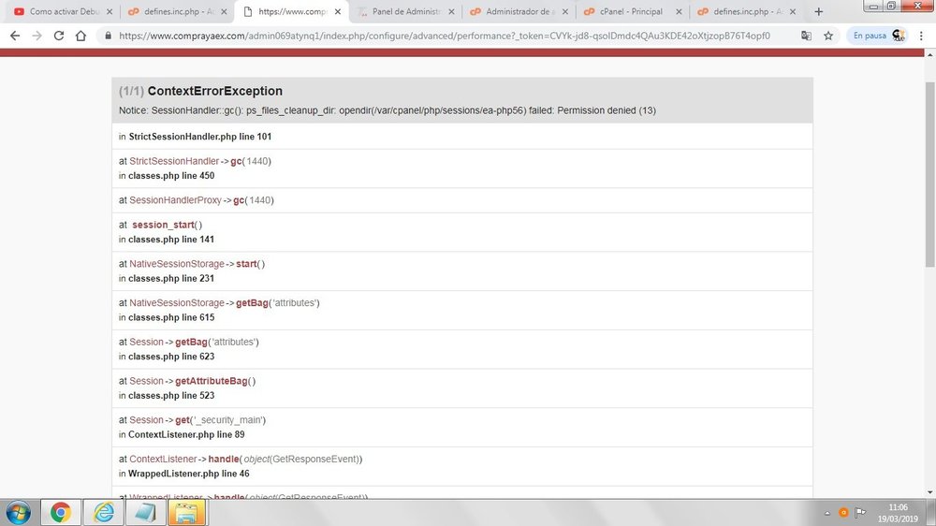Open the En pausa profile button
Screen dimensions: 936x526
click(x=877, y=36)
